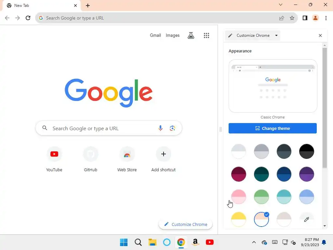Click the side panel scrollbar up arrow
The height and width of the screenshot is (250, 333).
click(x=325, y=45)
